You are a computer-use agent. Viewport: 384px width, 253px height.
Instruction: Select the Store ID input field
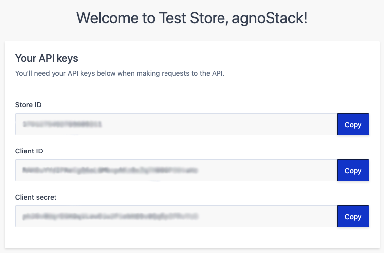[x=176, y=124]
